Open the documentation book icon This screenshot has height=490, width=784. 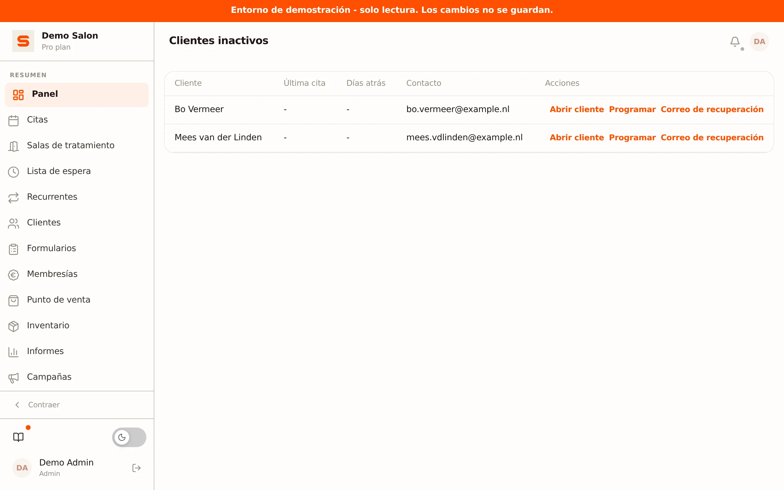[18, 437]
